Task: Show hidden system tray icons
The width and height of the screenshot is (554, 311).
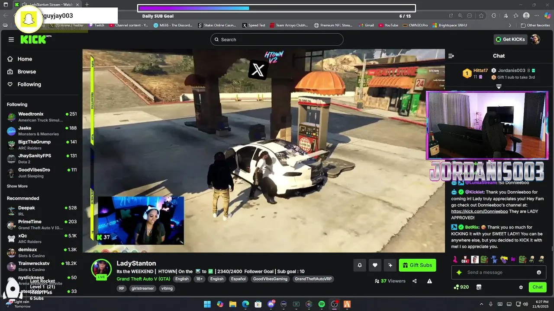Action: point(481,304)
